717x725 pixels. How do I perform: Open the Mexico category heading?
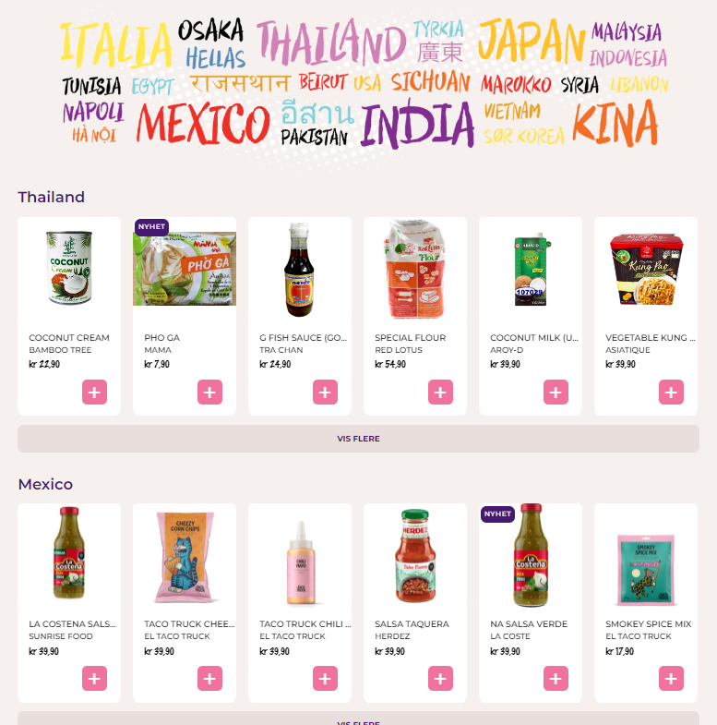click(45, 484)
